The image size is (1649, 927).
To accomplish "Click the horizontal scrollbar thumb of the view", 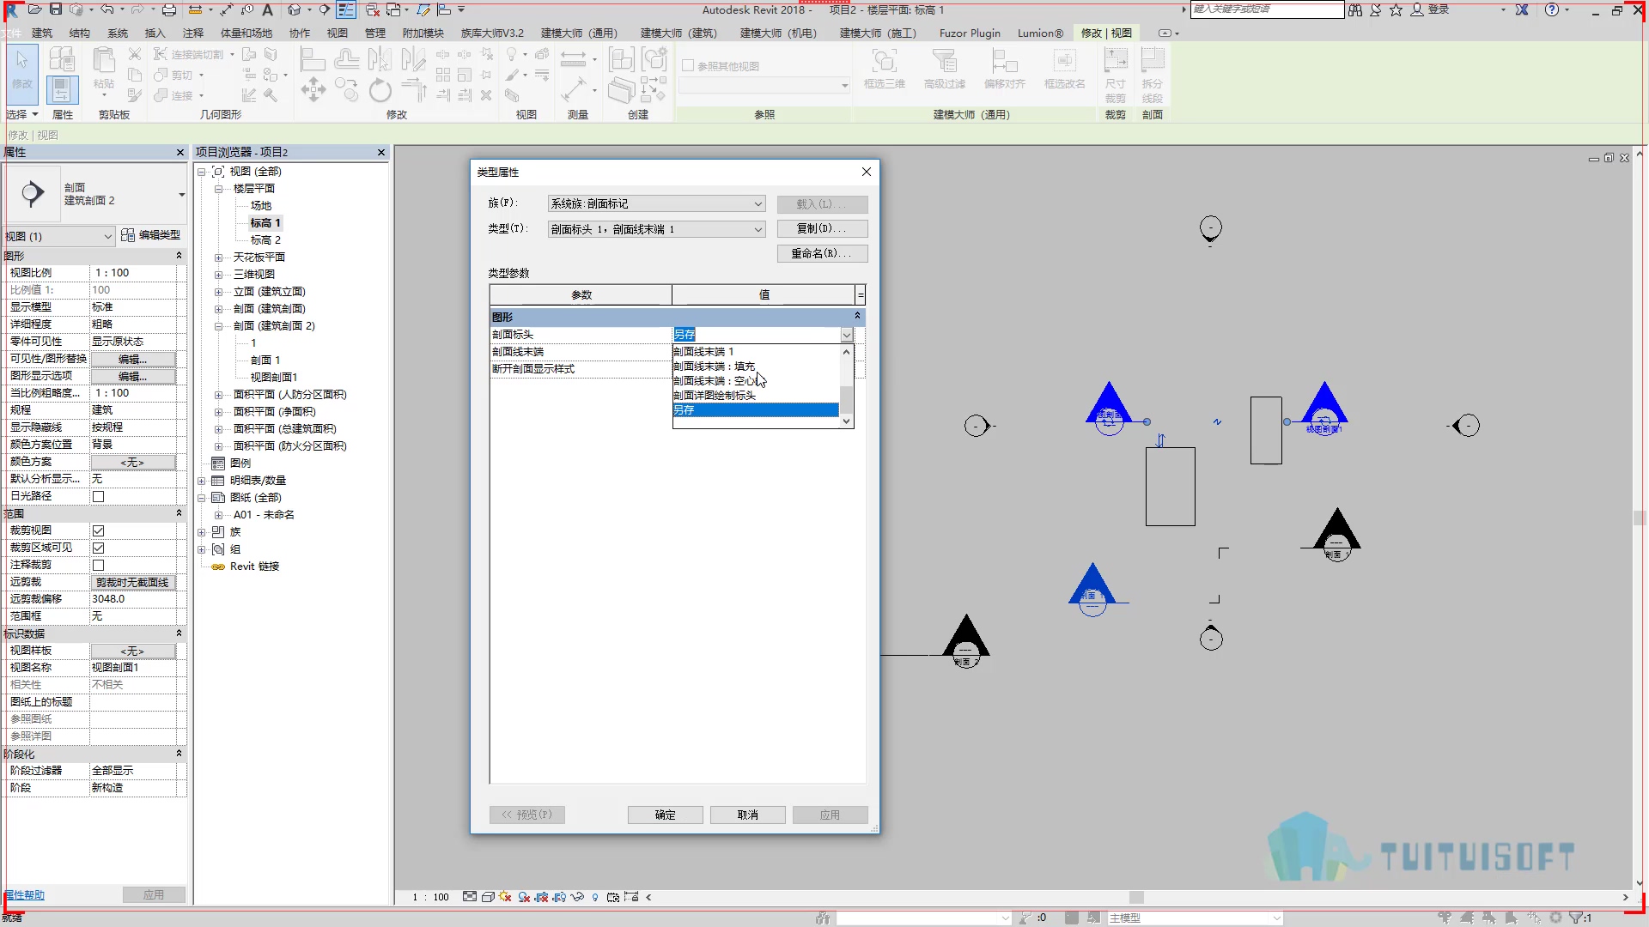I will point(1136,897).
